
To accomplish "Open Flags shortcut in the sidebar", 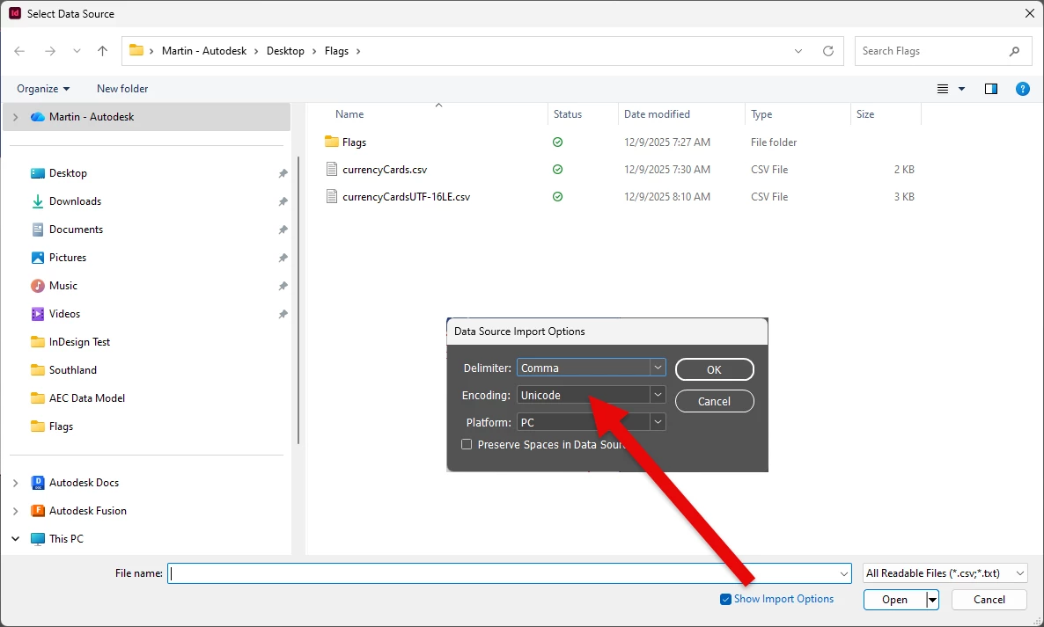I will tap(61, 427).
